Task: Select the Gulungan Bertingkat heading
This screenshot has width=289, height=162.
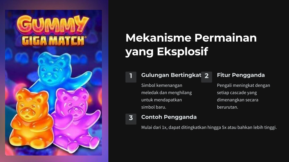Action: 171,75
